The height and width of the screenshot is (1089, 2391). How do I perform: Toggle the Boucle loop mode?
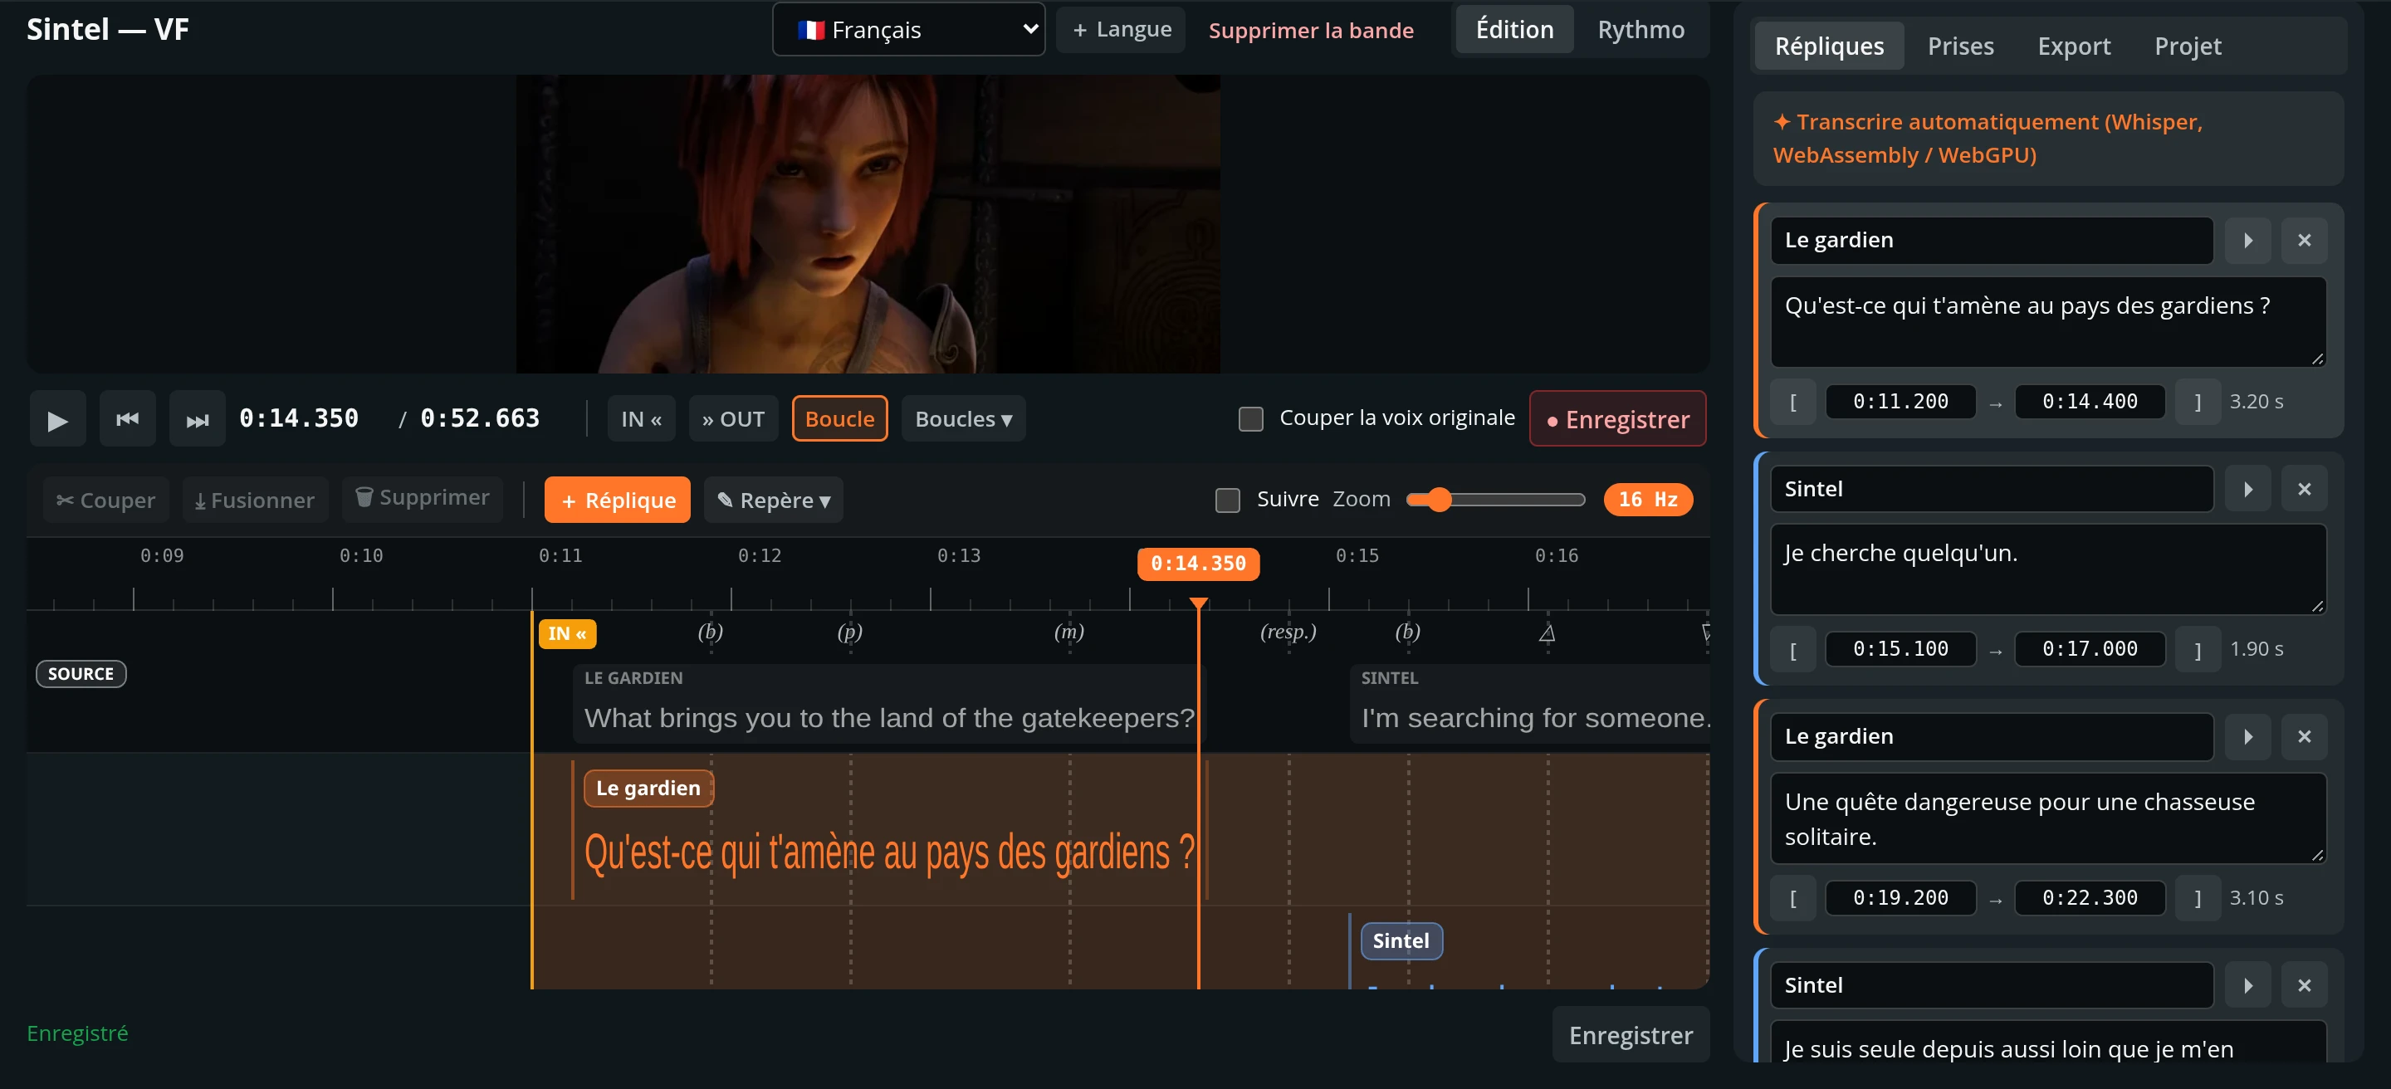coord(839,419)
